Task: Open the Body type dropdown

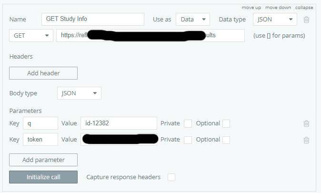Action: click(79, 93)
